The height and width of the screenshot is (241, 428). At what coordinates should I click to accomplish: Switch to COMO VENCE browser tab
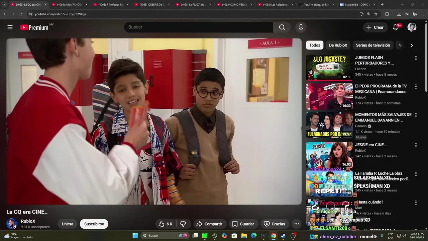(234, 5)
